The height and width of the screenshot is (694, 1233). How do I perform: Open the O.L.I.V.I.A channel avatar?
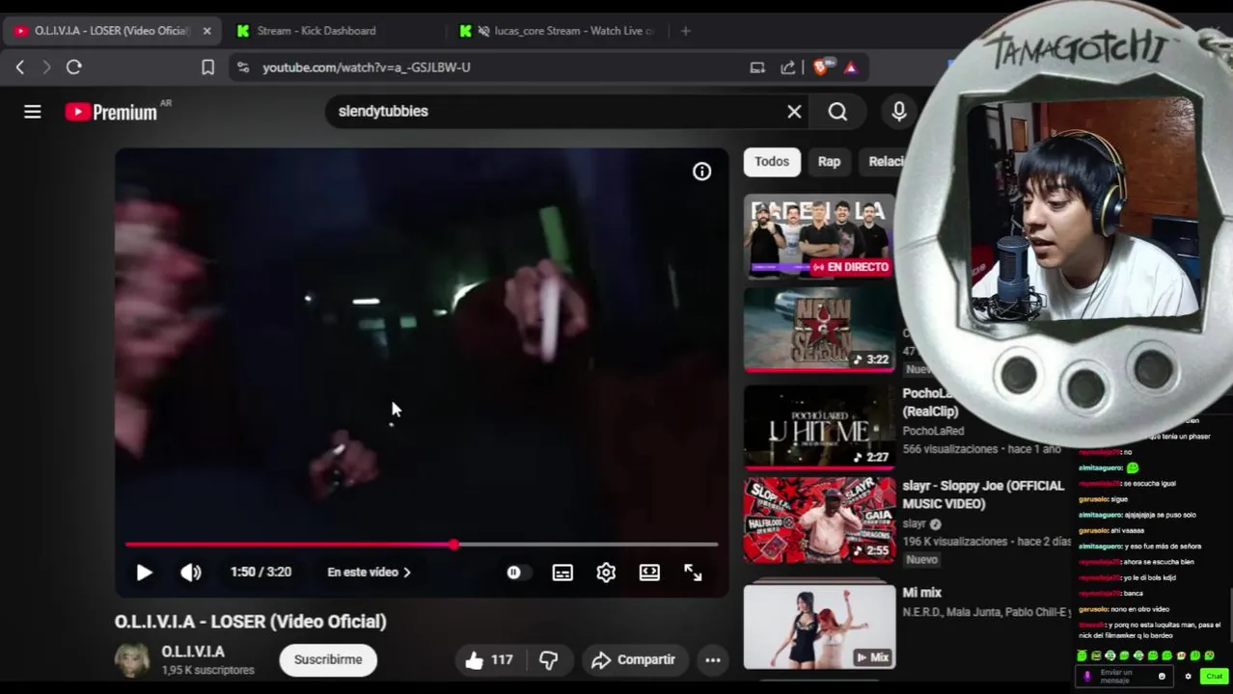(x=132, y=660)
